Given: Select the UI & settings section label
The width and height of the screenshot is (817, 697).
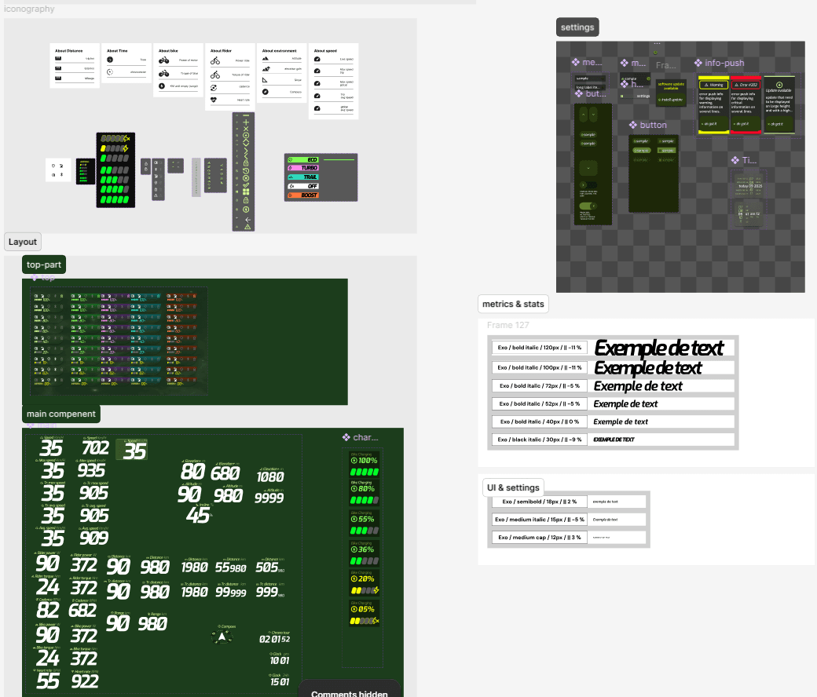Looking at the screenshot, I should pyautogui.click(x=513, y=487).
